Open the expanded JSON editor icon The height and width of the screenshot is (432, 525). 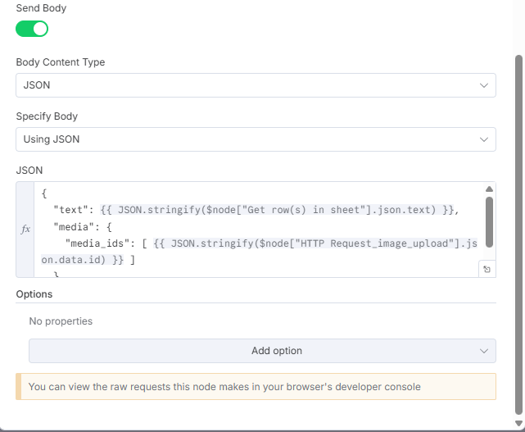[487, 269]
